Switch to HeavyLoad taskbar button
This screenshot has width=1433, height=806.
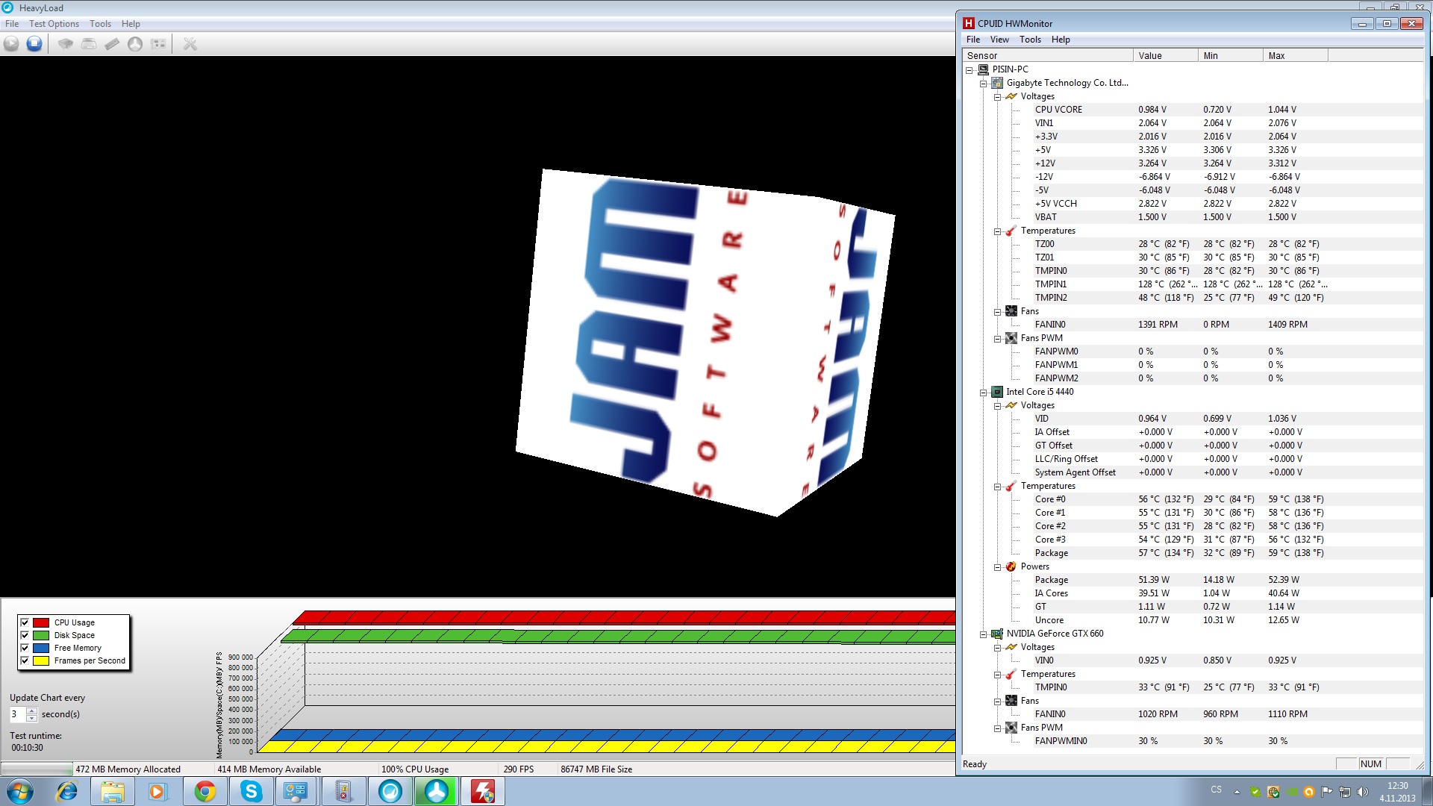tap(436, 791)
